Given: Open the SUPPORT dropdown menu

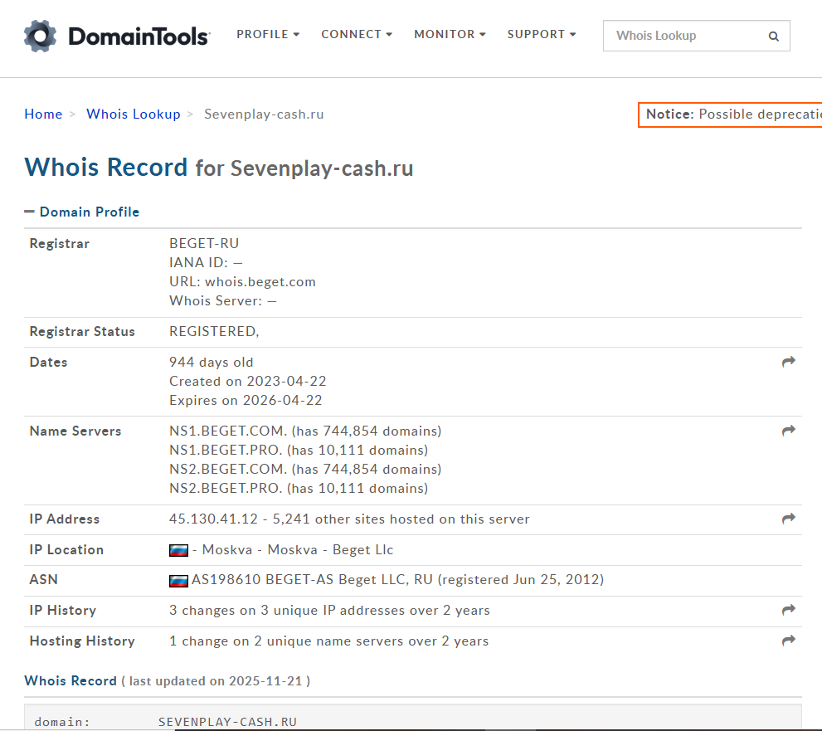Looking at the screenshot, I should tap(542, 34).
